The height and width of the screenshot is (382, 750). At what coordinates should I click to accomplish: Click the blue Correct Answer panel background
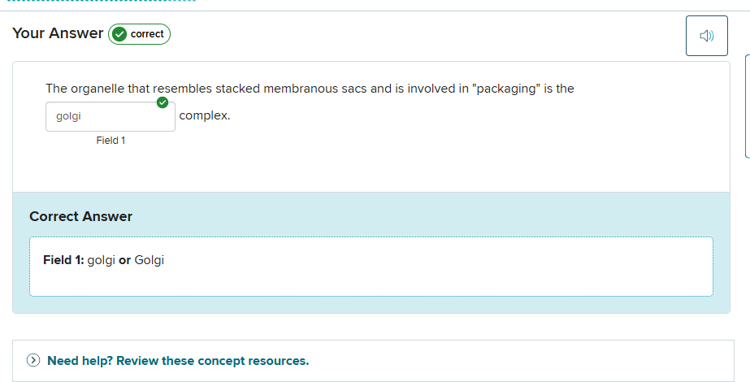tap(406, 213)
